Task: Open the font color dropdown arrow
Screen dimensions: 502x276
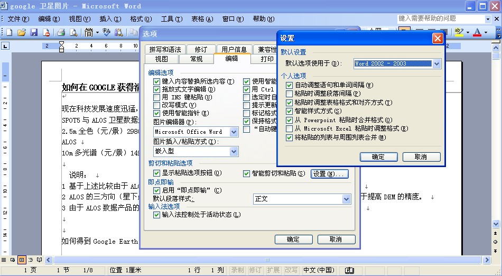Action: (486, 32)
